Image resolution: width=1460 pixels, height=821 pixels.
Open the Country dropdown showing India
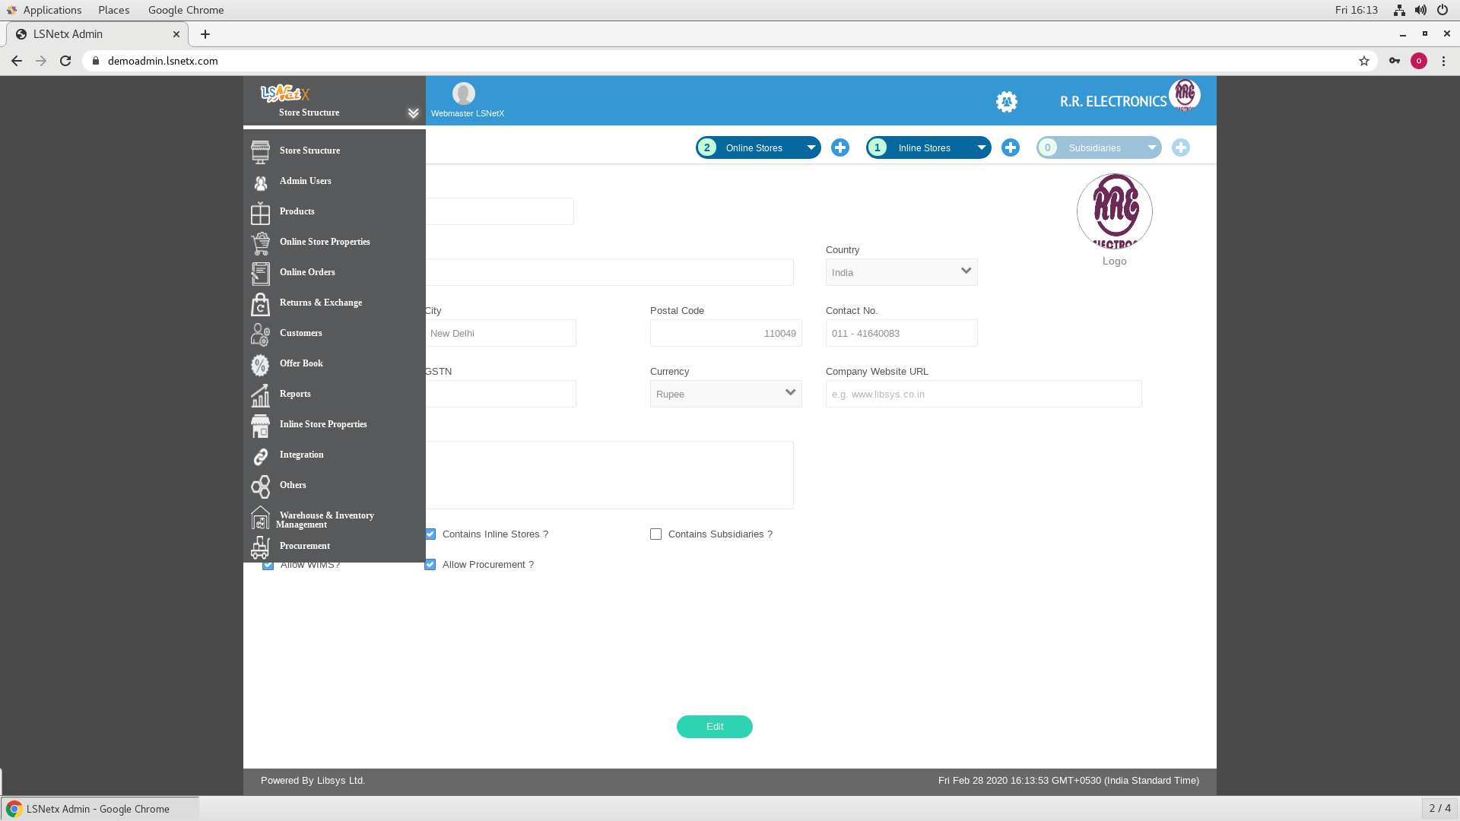click(901, 272)
